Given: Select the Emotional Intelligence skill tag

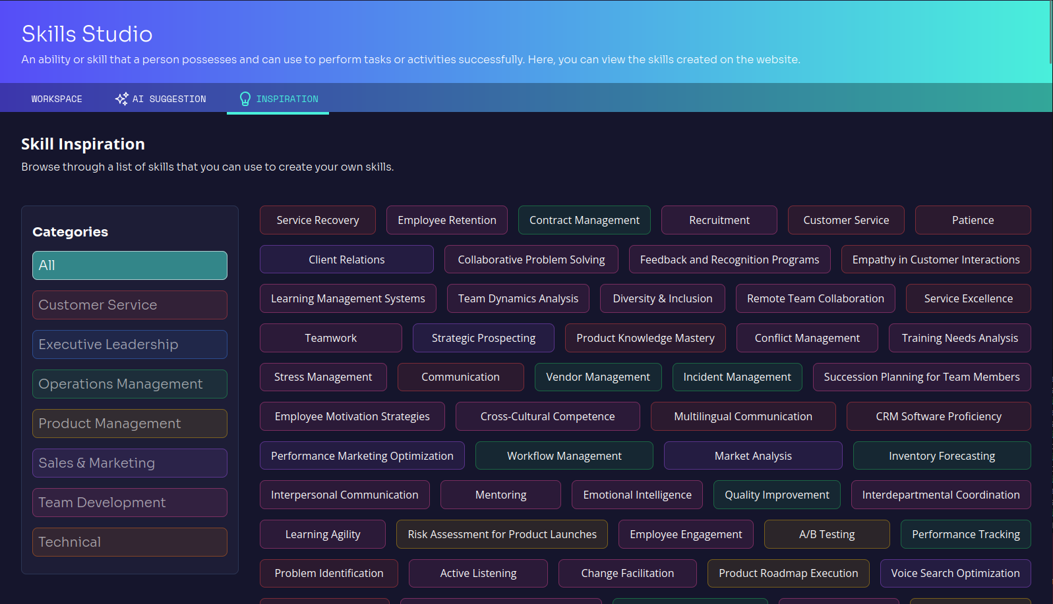Looking at the screenshot, I should point(637,495).
